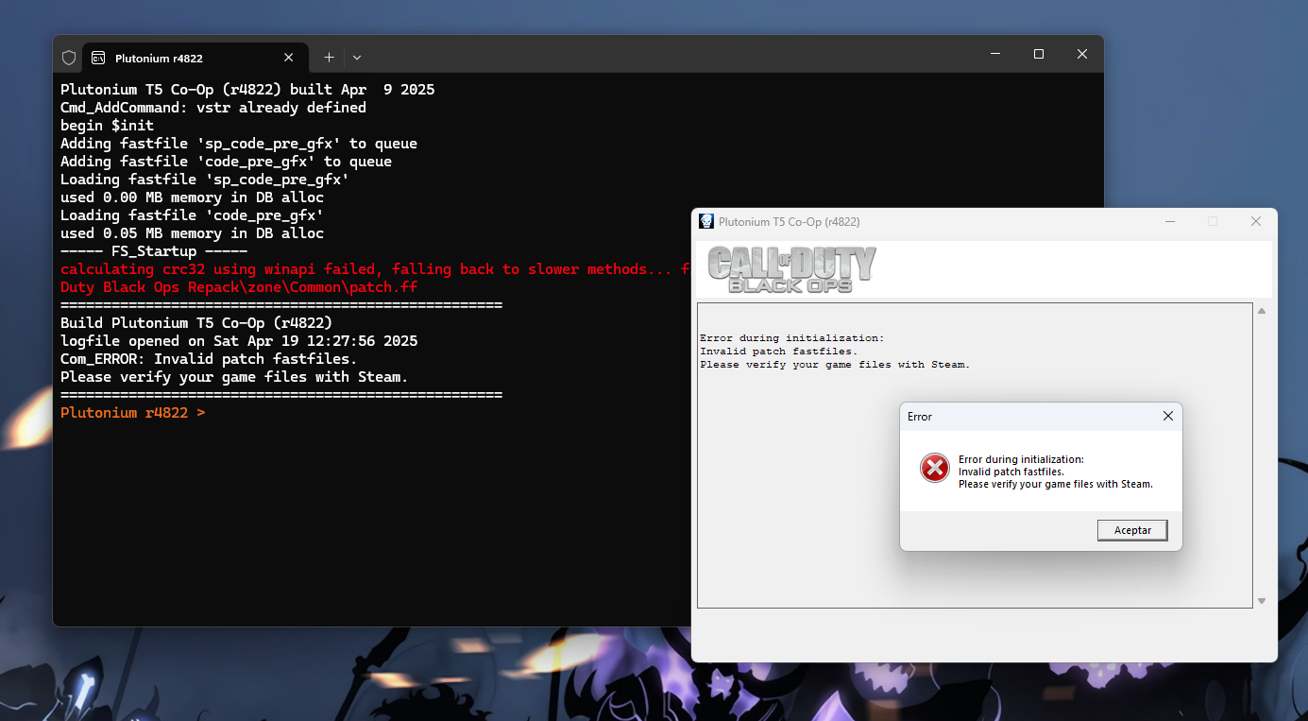Click log scrollbar up arrow
Screen dimensions: 1308x721
coord(1262,311)
